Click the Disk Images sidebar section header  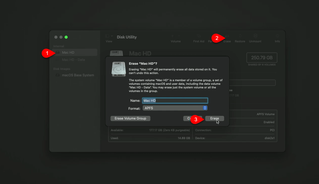point(62,69)
